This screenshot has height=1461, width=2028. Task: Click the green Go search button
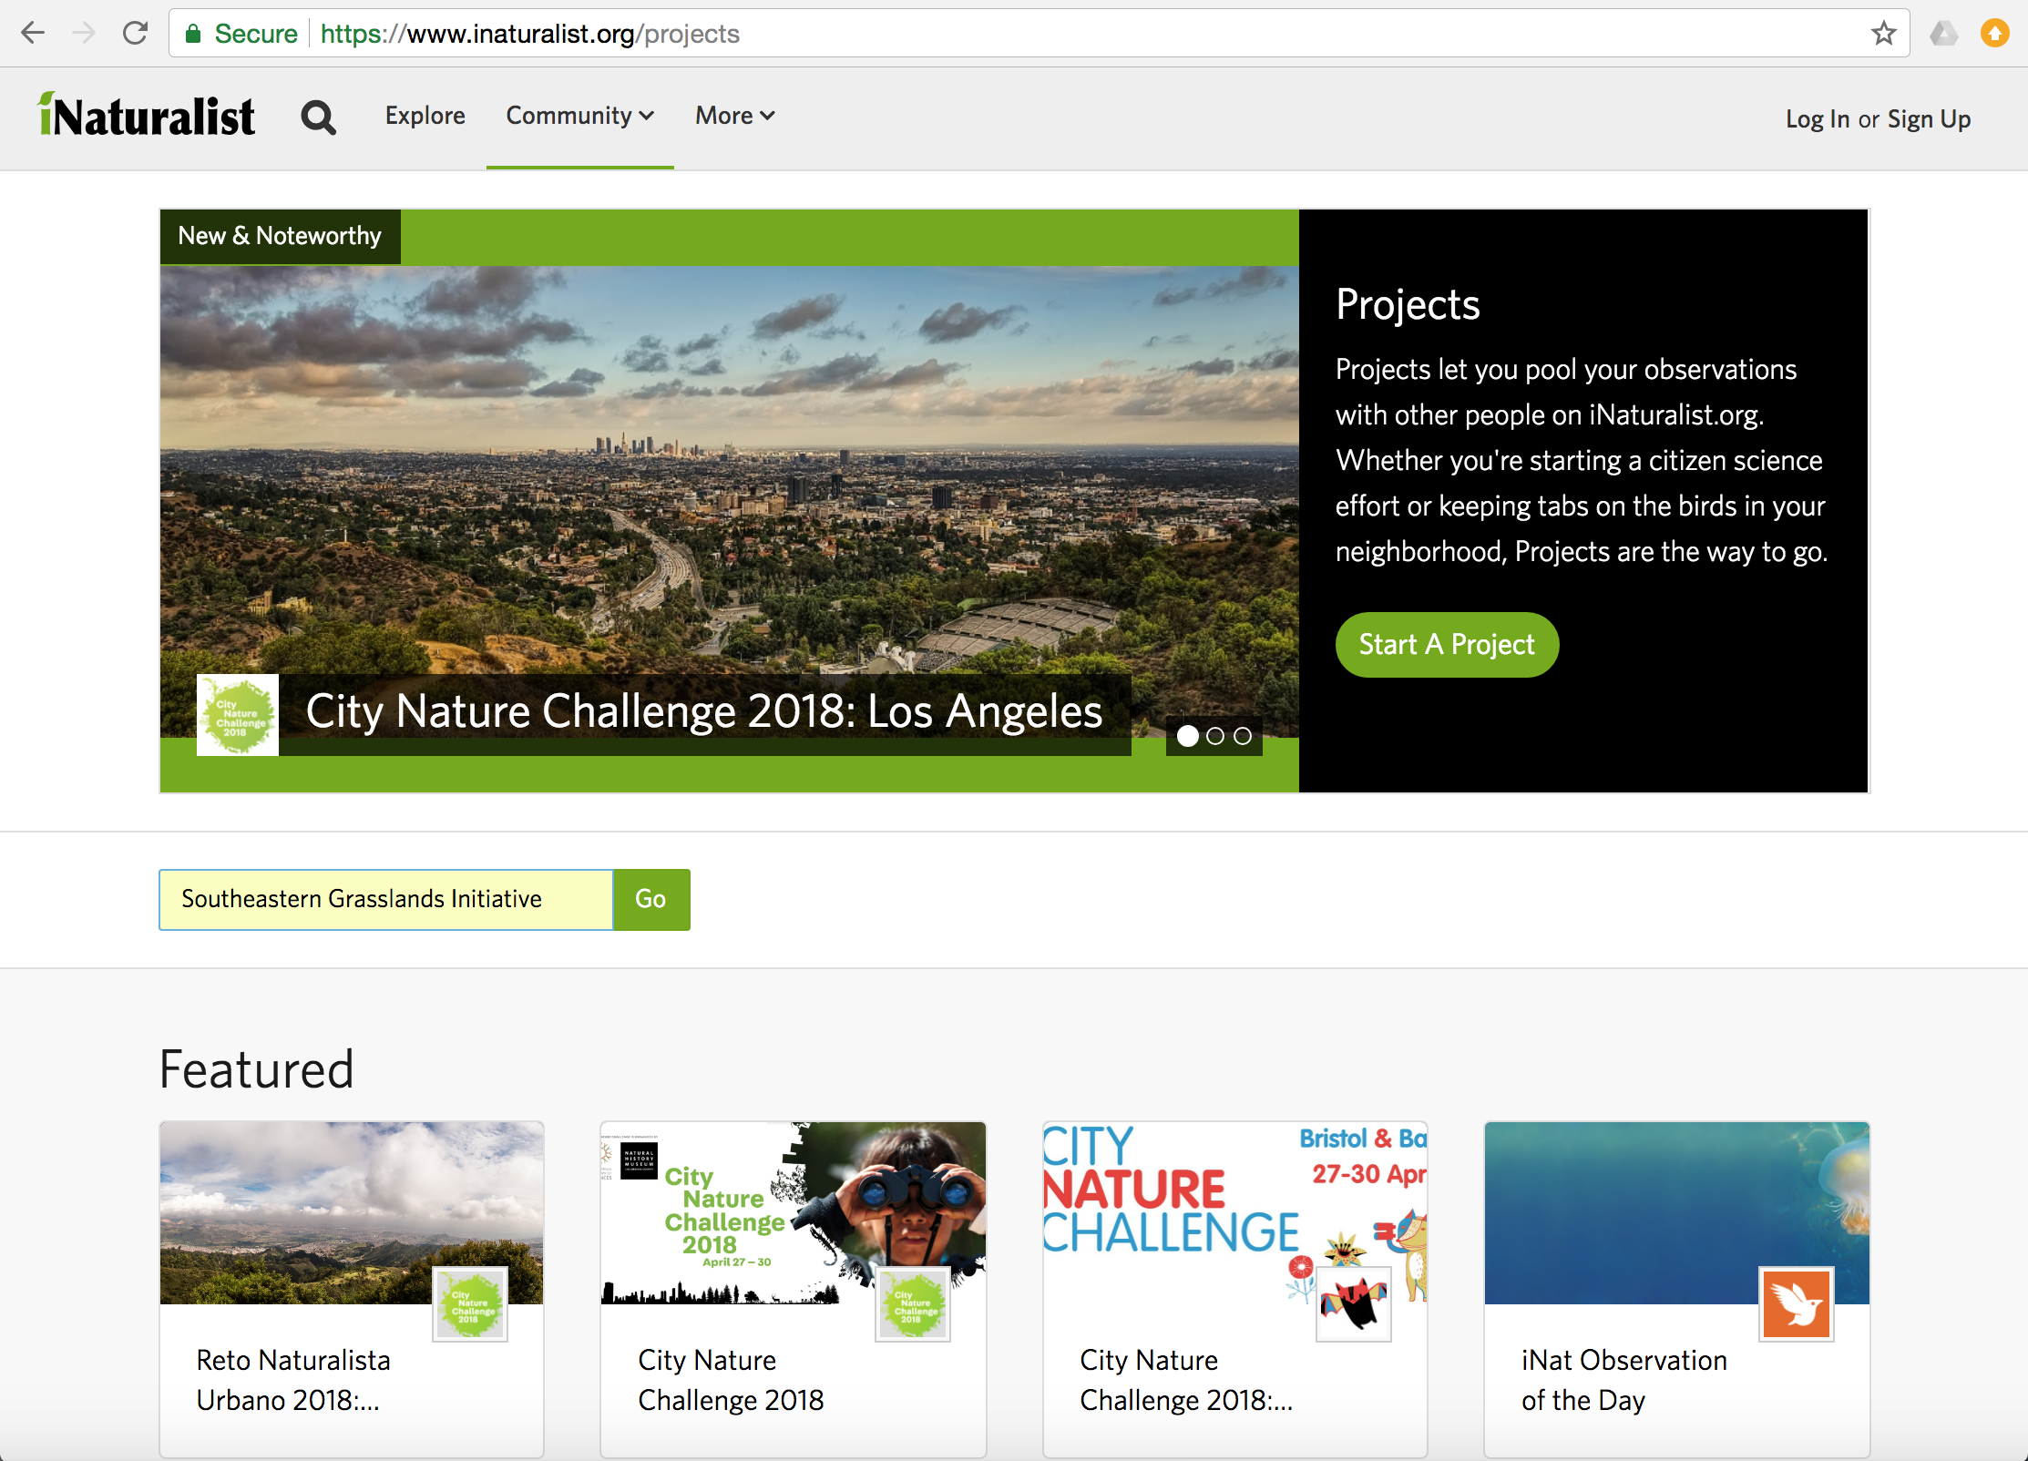650,899
